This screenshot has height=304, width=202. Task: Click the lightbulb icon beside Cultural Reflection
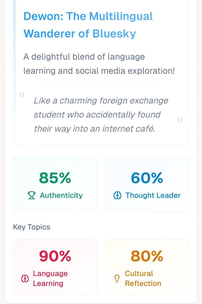117,278
